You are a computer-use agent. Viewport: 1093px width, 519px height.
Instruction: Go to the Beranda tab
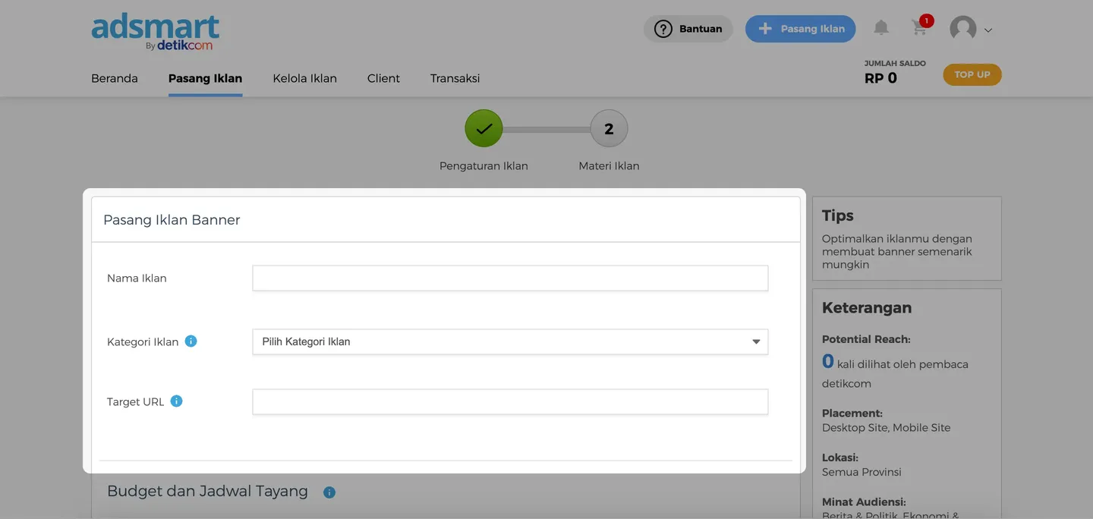(115, 78)
